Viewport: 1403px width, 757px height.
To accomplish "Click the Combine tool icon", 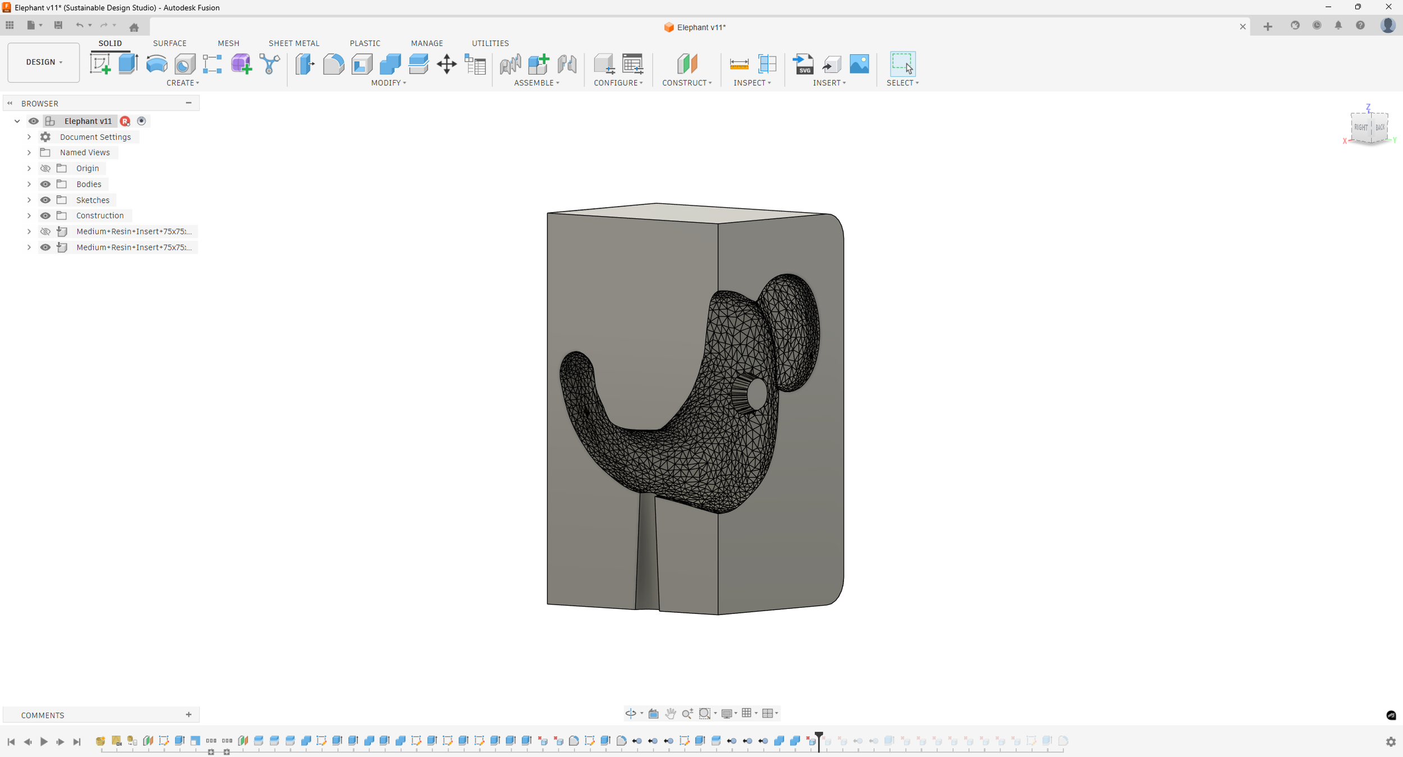I will tap(390, 64).
